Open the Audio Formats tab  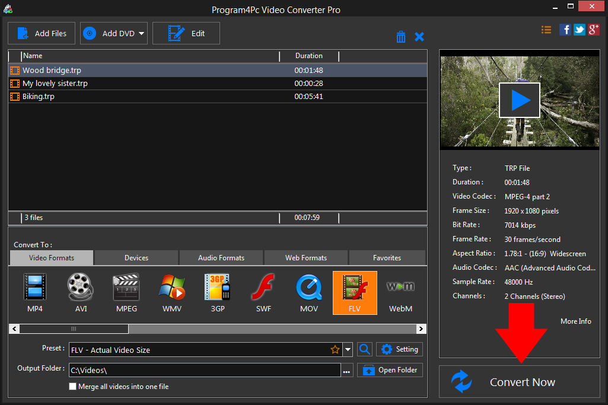click(221, 257)
